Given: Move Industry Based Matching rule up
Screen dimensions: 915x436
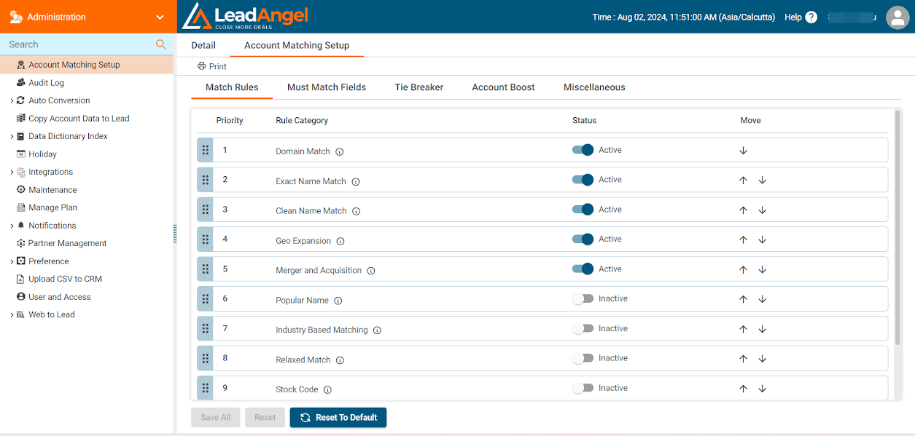Looking at the screenshot, I should pos(744,329).
